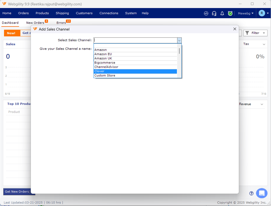The height and width of the screenshot is (206, 271).
Task: Open the Home menu
Action: tap(7, 13)
